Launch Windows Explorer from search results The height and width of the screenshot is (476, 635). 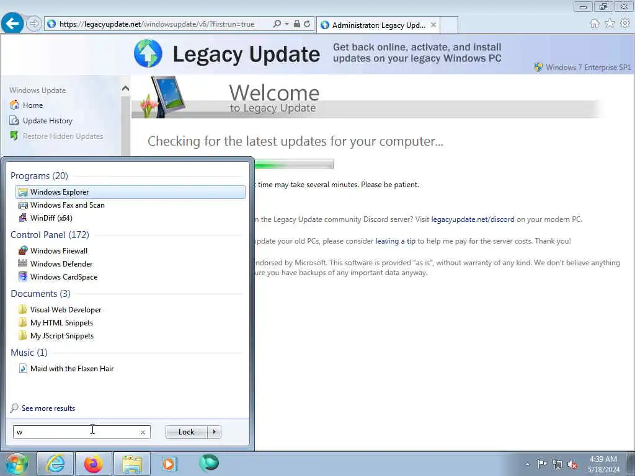click(130, 192)
